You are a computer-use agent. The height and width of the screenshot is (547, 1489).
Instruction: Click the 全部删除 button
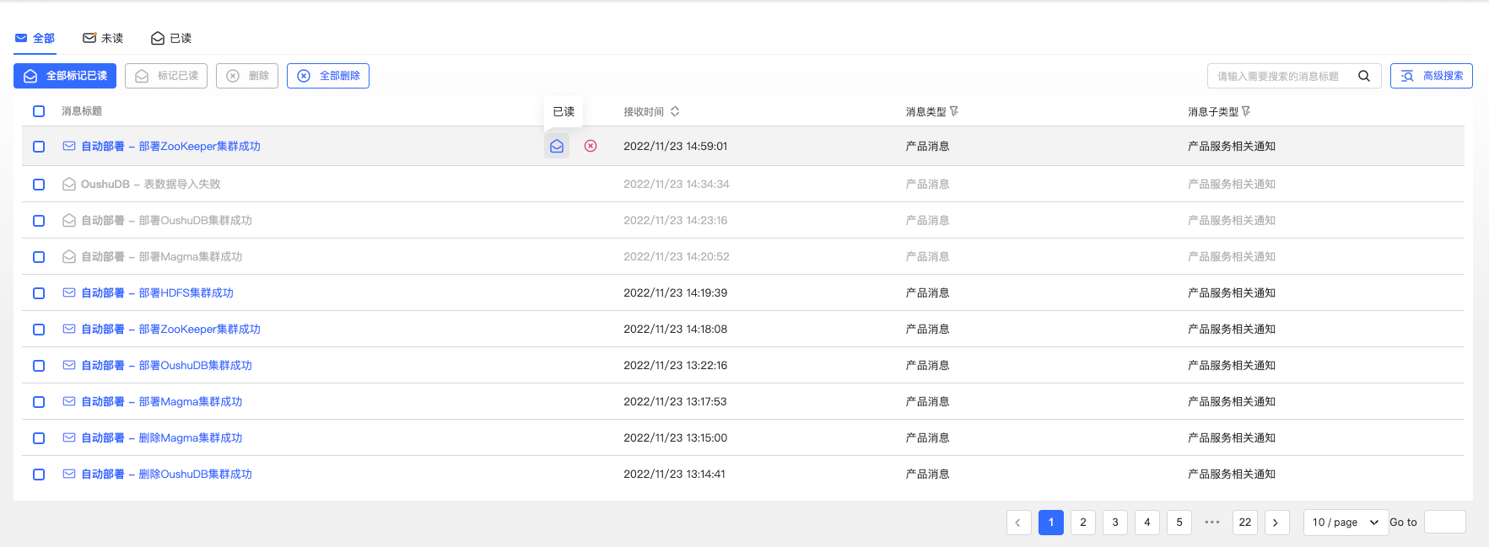coord(328,76)
